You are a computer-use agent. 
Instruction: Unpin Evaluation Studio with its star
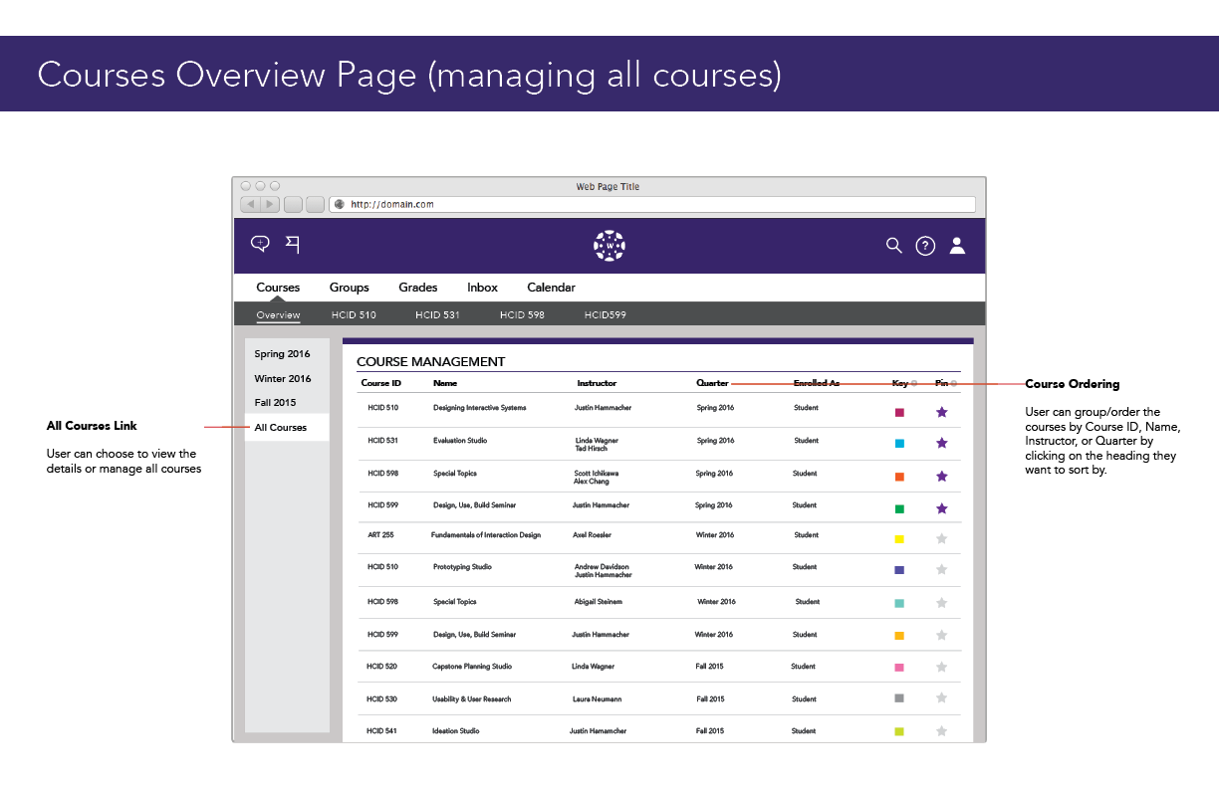click(942, 443)
